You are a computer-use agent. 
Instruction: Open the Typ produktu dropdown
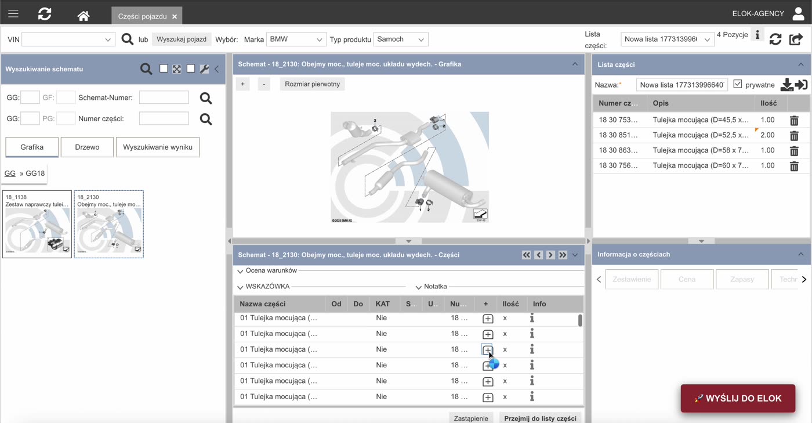pyautogui.click(x=401, y=39)
